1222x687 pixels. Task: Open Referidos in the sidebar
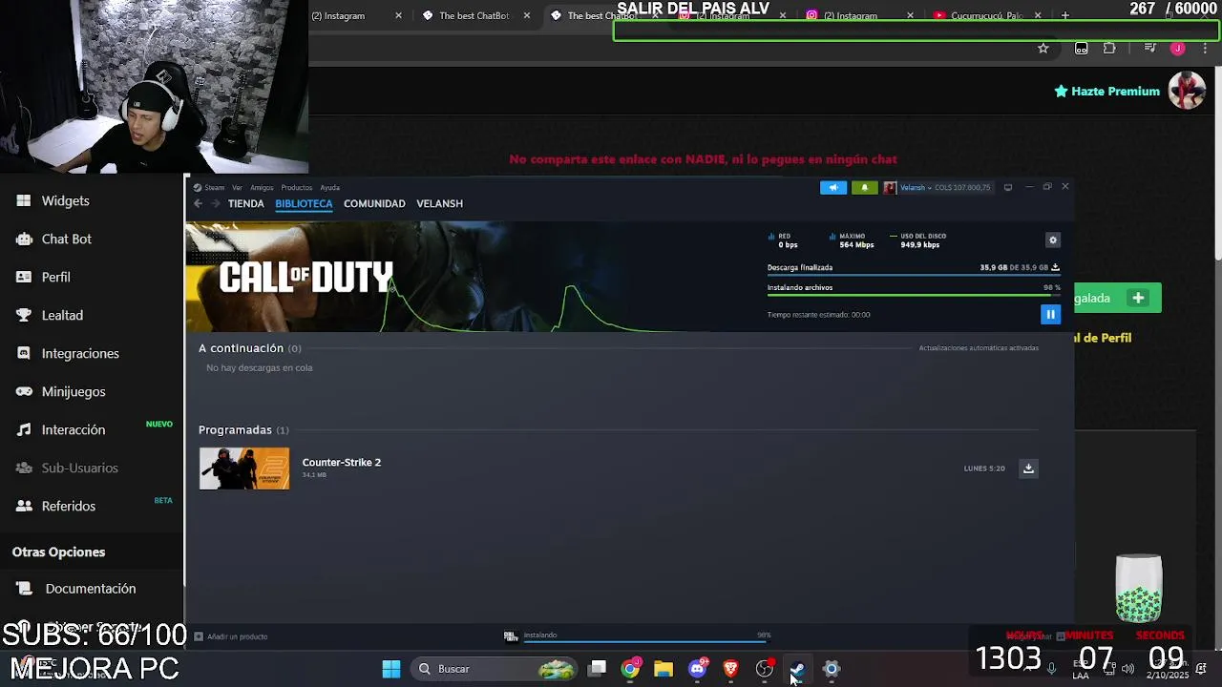coord(68,506)
